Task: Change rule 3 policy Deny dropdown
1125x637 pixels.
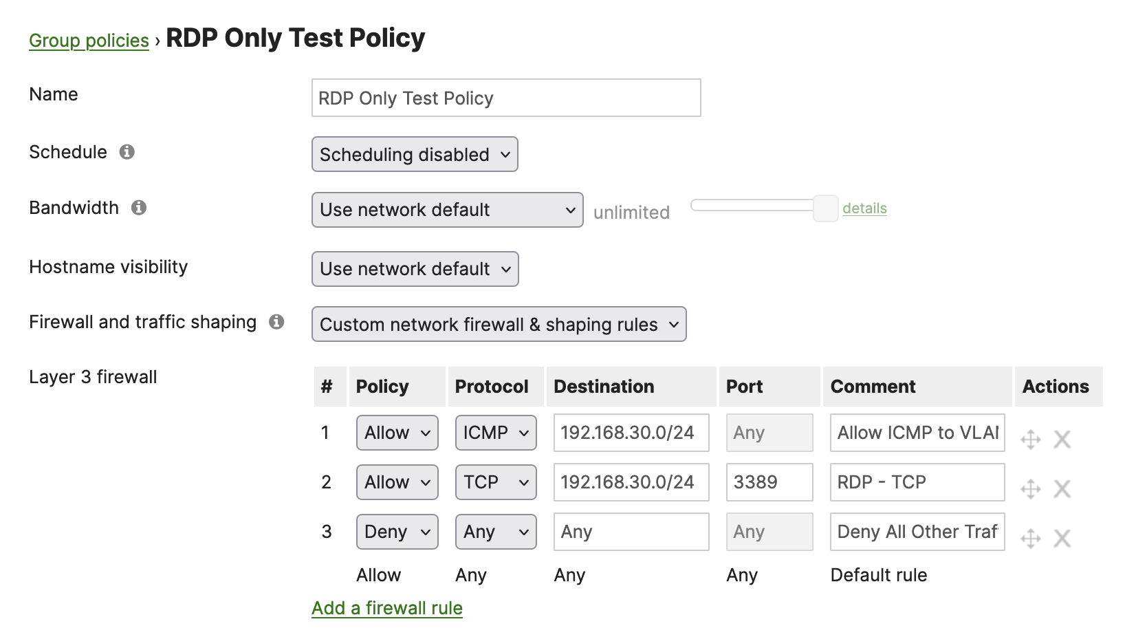Action: [397, 532]
